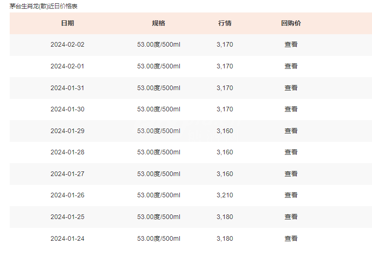Open 查看 link for 2024-01-27 row
The height and width of the screenshot is (256, 372).
coord(291,174)
